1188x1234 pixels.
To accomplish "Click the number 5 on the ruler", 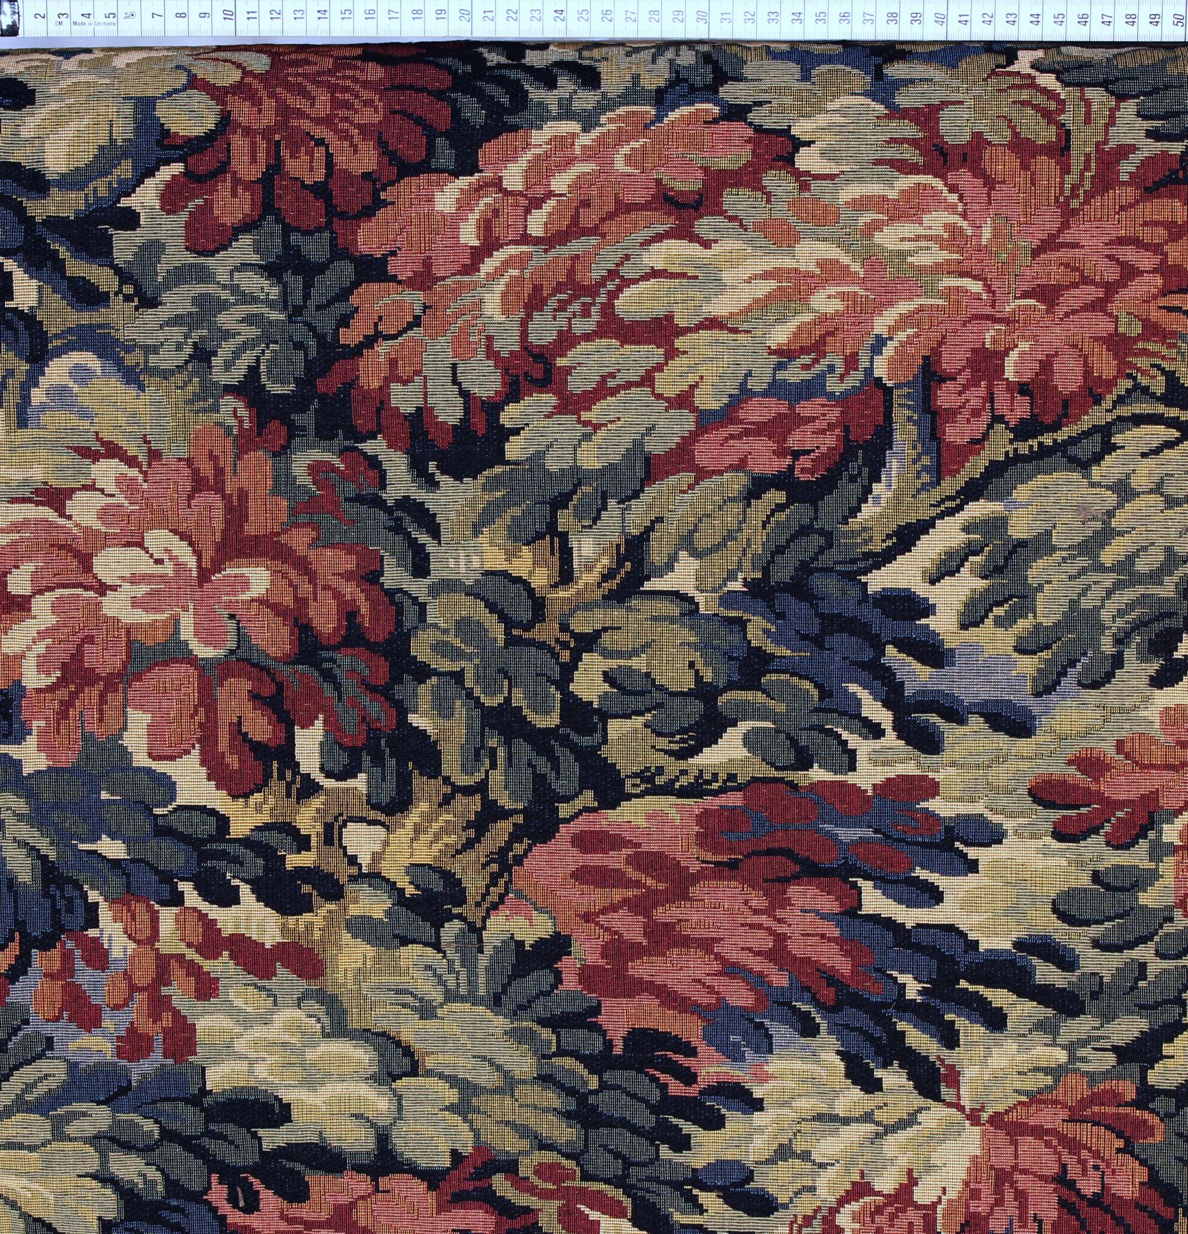I will pyautogui.click(x=110, y=15).
